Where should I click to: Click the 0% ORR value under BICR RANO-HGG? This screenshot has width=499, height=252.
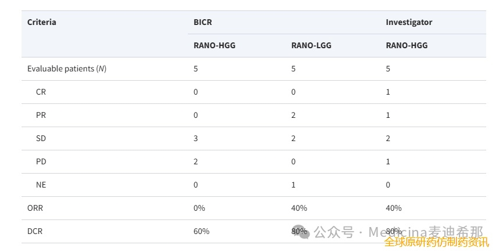tap(199, 208)
